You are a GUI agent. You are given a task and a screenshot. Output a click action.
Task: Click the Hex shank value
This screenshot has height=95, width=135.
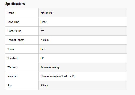[43, 49]
